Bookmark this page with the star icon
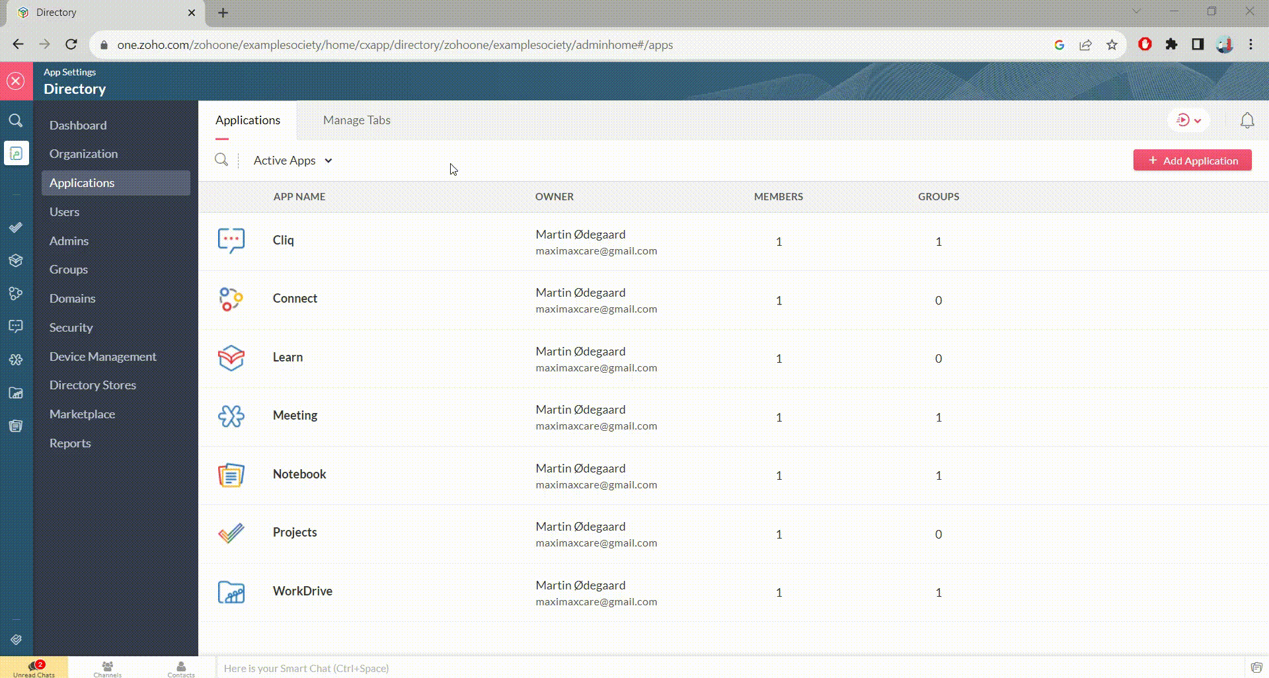This screenshot has height=678, width=1269. (1112, 45)
